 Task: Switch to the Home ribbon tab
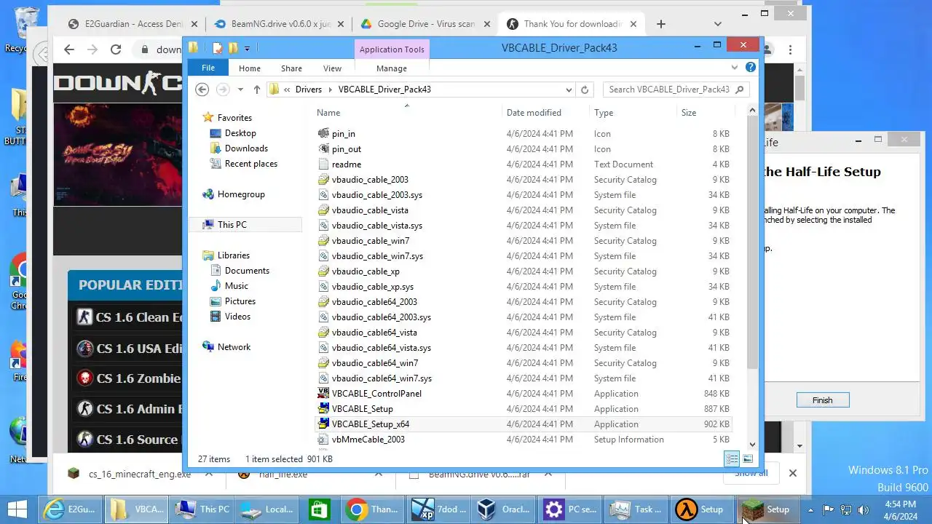250,68
